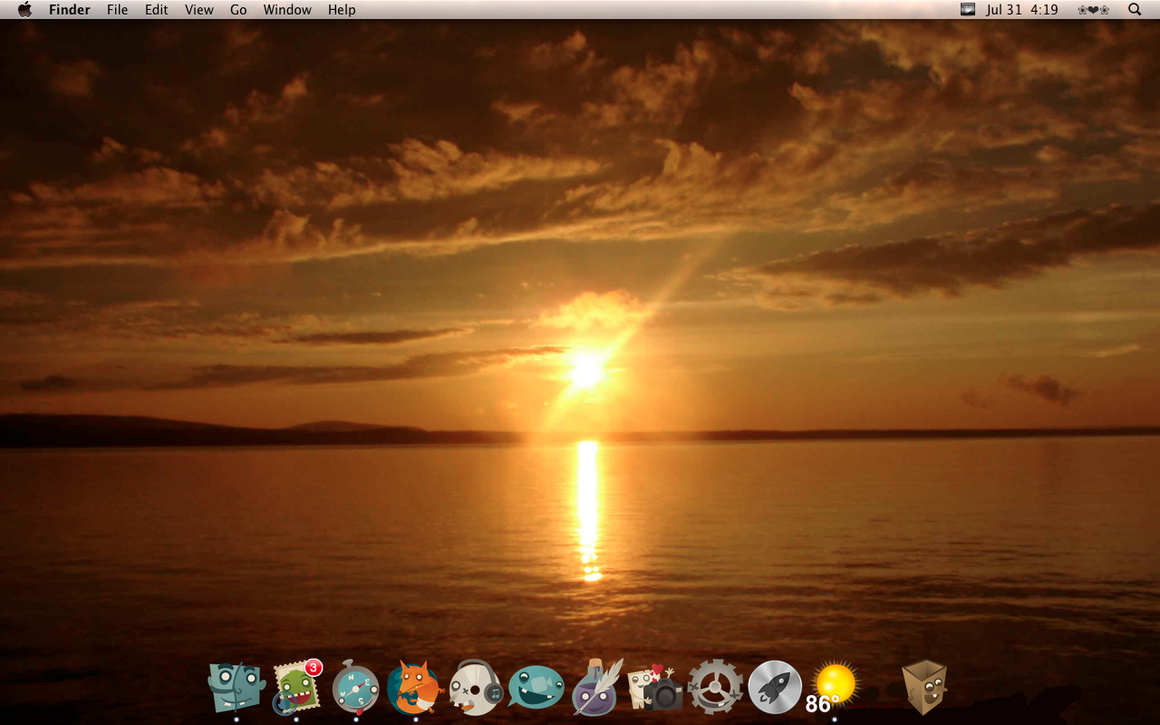This screenshot has height=725, width=1160.
Task: Open the Go menu
Action: (238, 9)
